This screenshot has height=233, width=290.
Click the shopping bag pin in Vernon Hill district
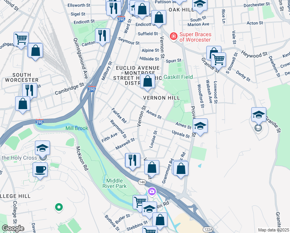click(147, 82)
